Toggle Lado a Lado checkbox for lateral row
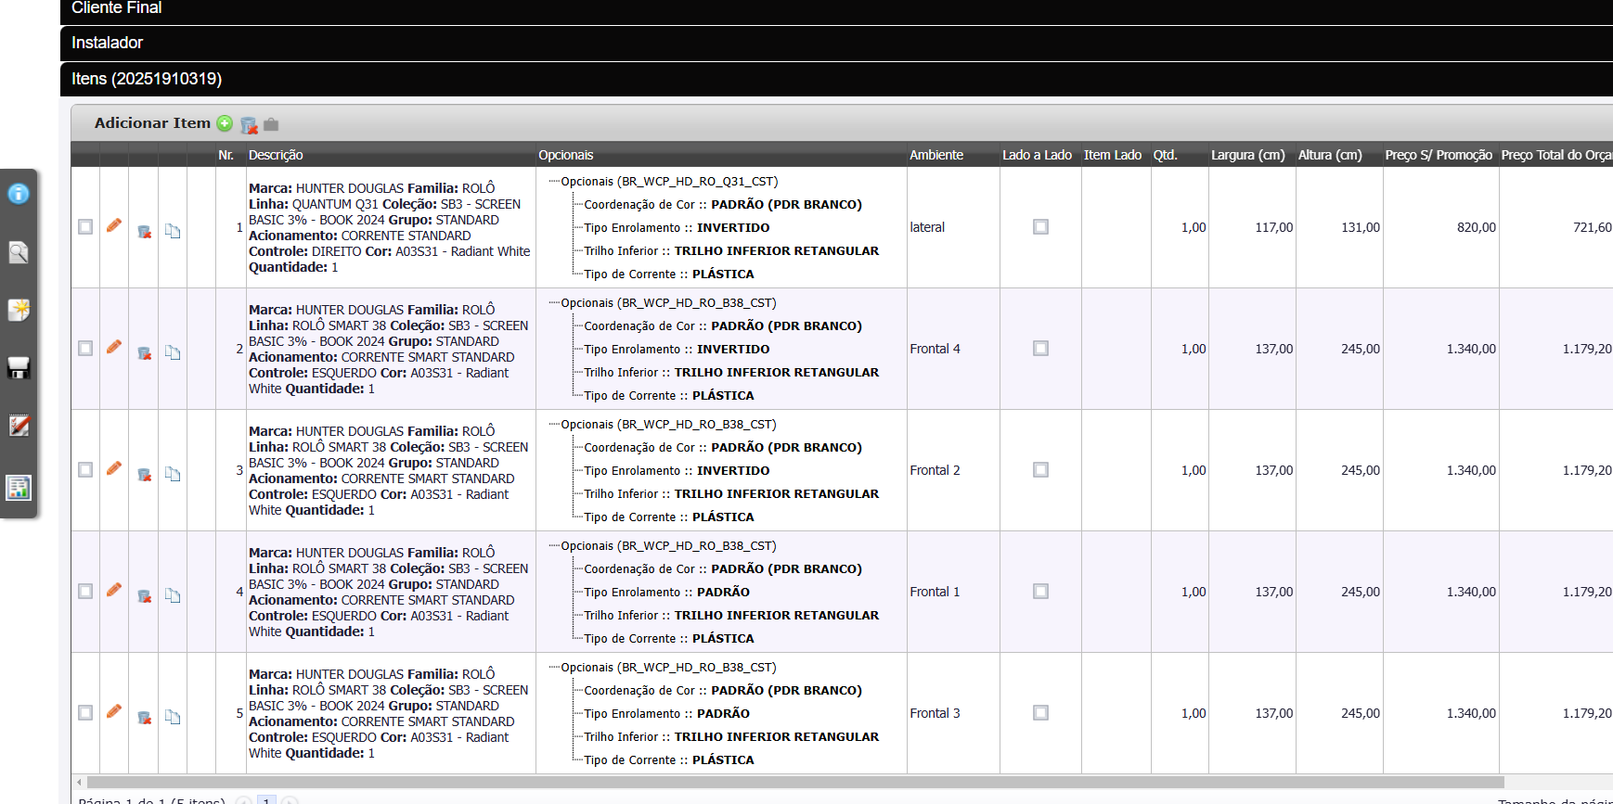Image resolution: width=1613 pixels, height=804 pixels. pos(1040,226)
